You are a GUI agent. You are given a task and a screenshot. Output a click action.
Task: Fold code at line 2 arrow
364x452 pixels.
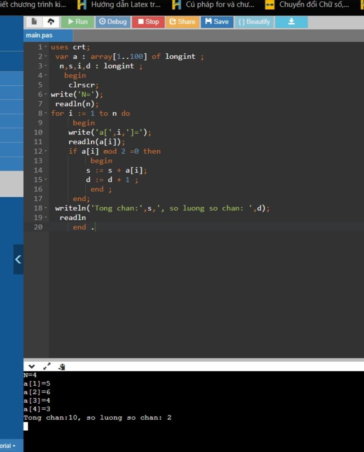tap(45, 57)
